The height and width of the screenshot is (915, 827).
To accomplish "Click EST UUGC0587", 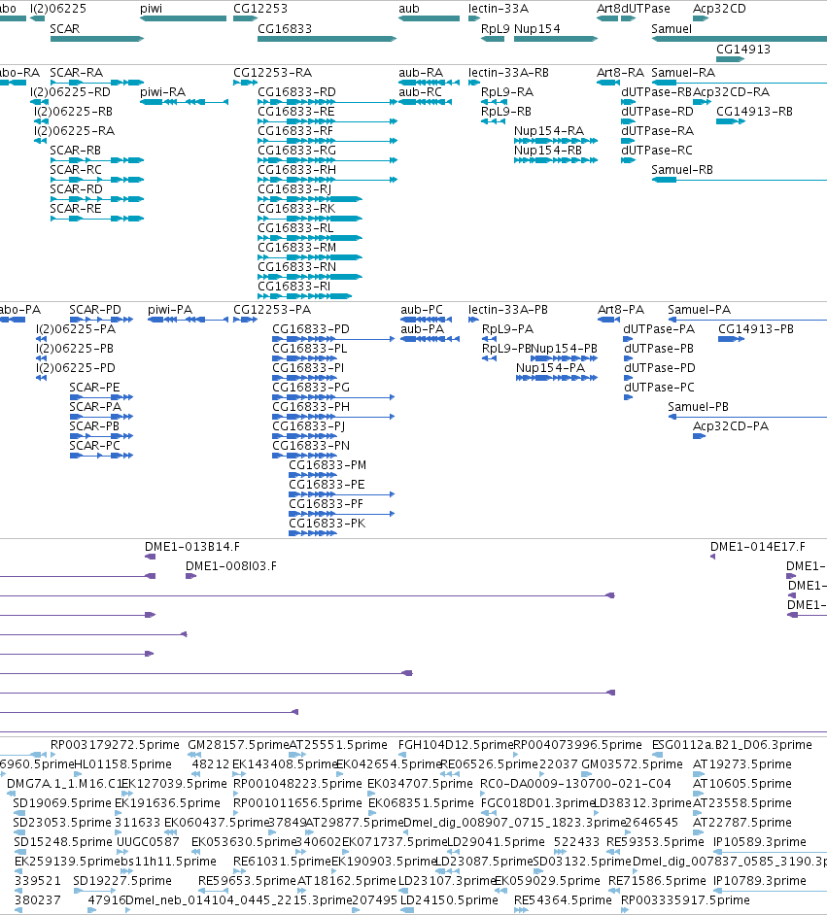I will point(122,852).
